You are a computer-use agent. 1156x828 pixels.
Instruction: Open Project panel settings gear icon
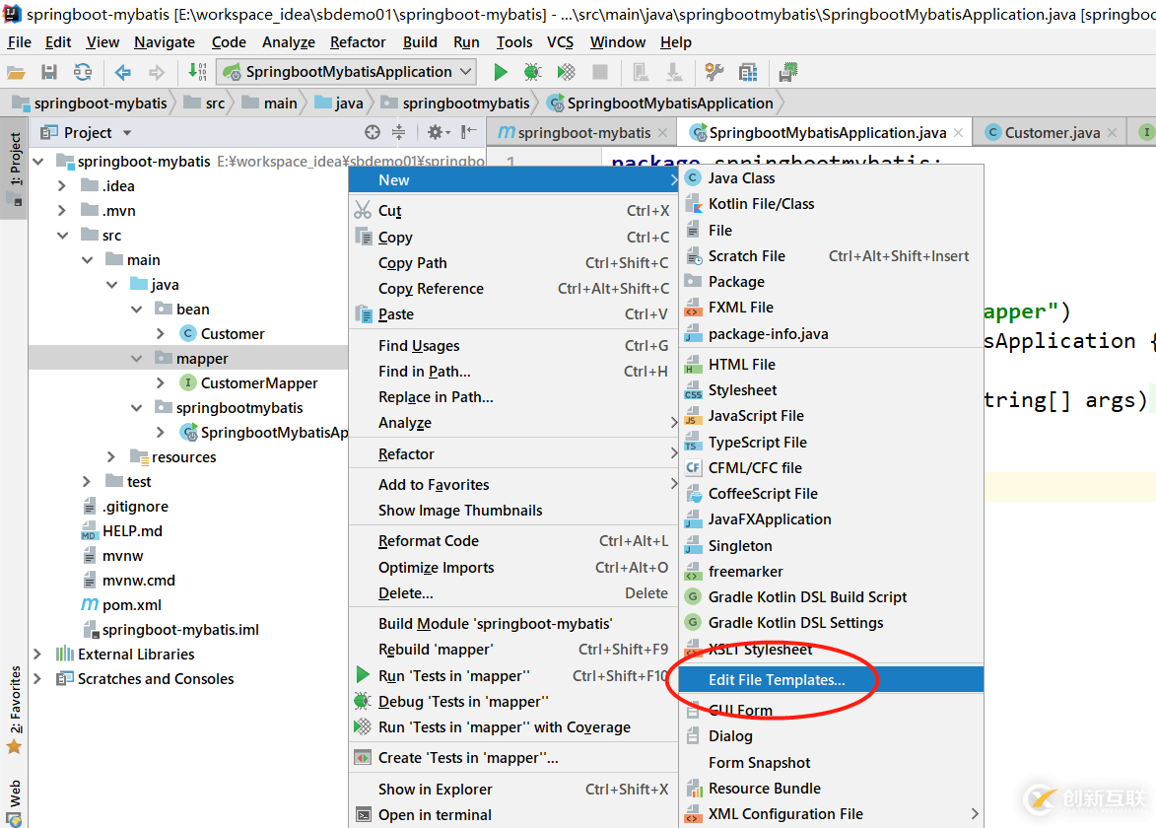pyautogui.click(x=435, y=132)
